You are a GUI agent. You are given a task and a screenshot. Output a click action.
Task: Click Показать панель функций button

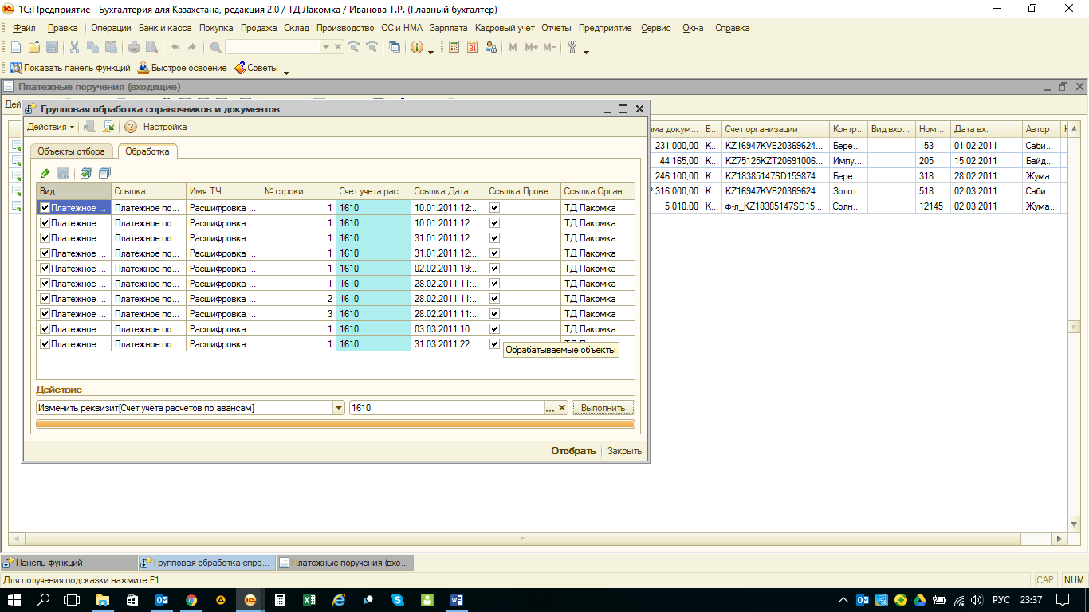70,68
